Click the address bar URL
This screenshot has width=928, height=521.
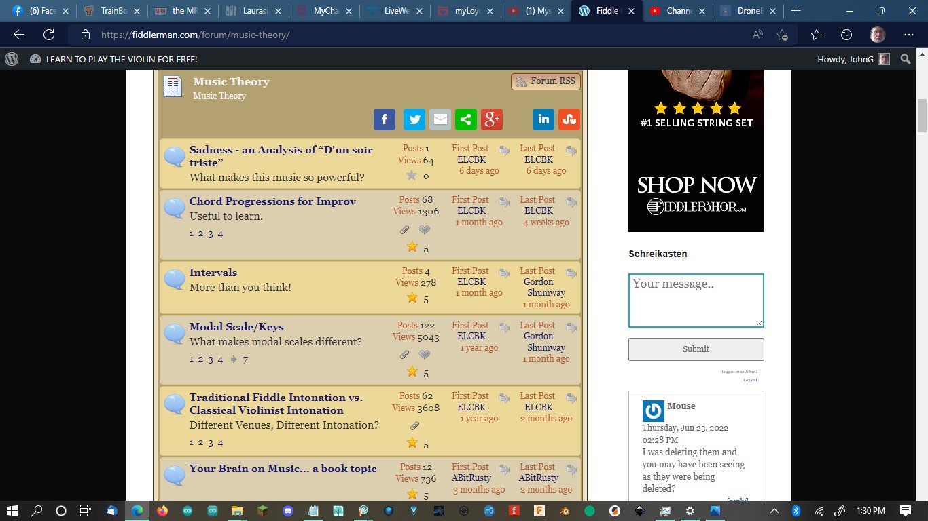click(x=196, y=35)
